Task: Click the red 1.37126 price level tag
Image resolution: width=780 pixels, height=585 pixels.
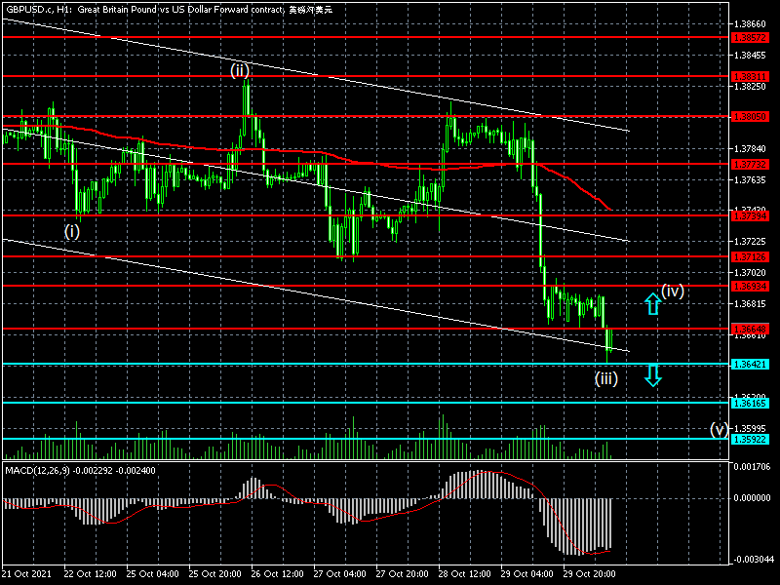Action: coord(750,257)
